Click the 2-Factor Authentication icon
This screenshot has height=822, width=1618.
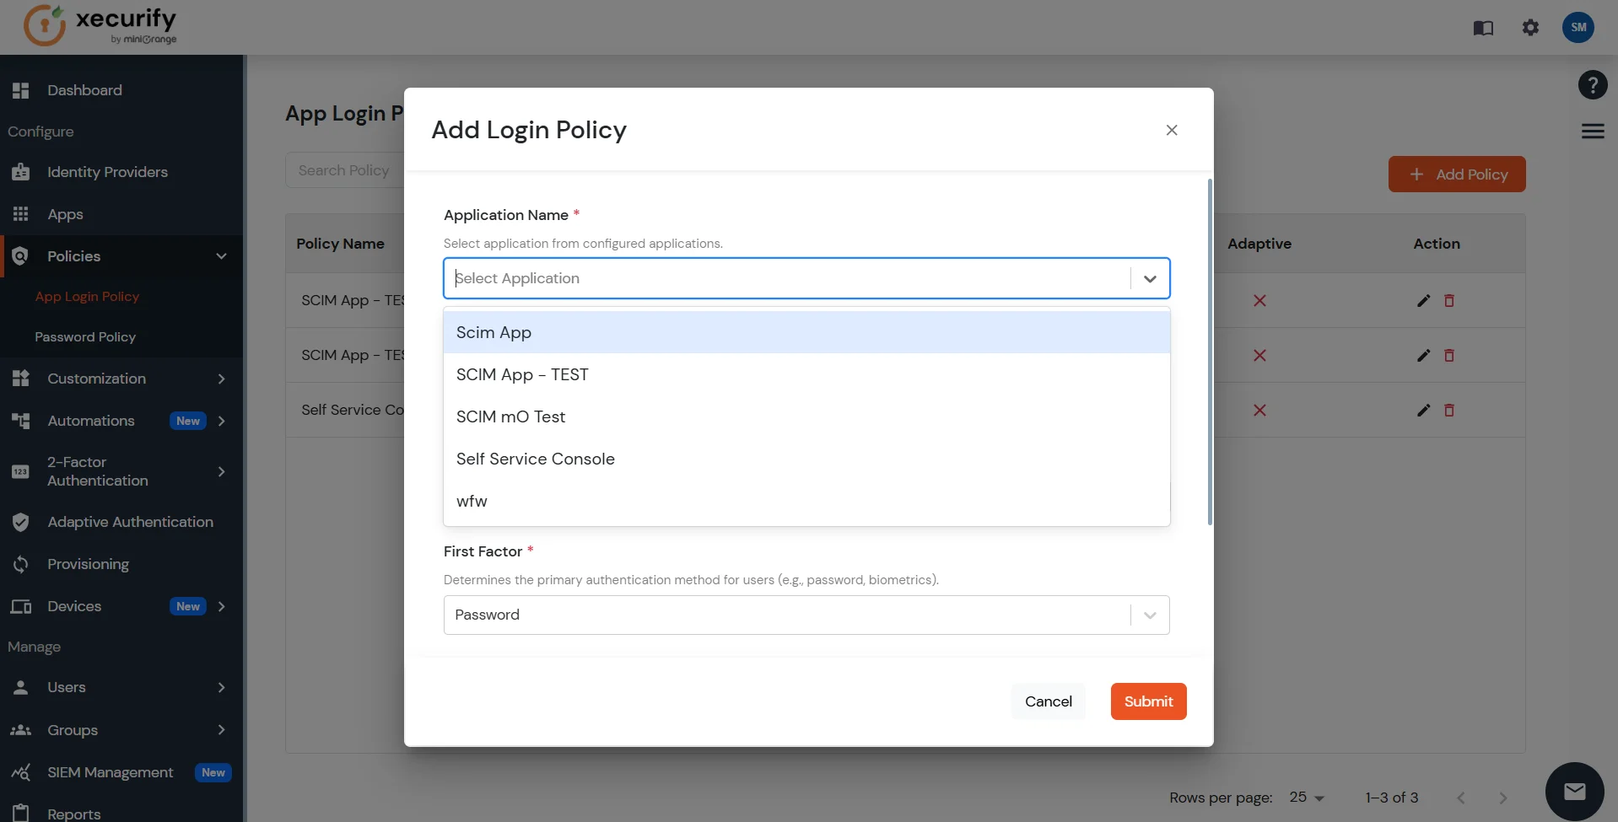(21, 471)
